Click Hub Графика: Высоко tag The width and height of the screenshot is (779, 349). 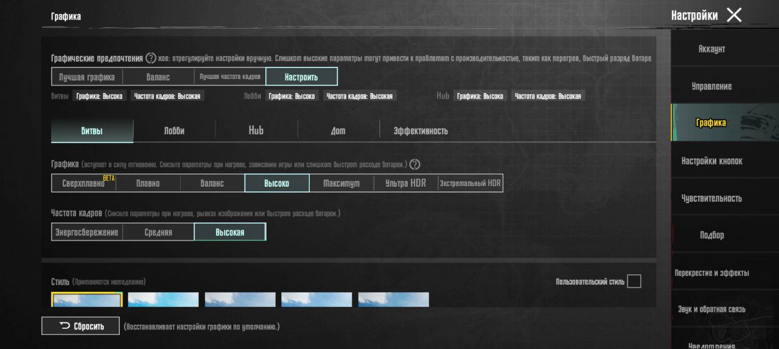[480, 96]
